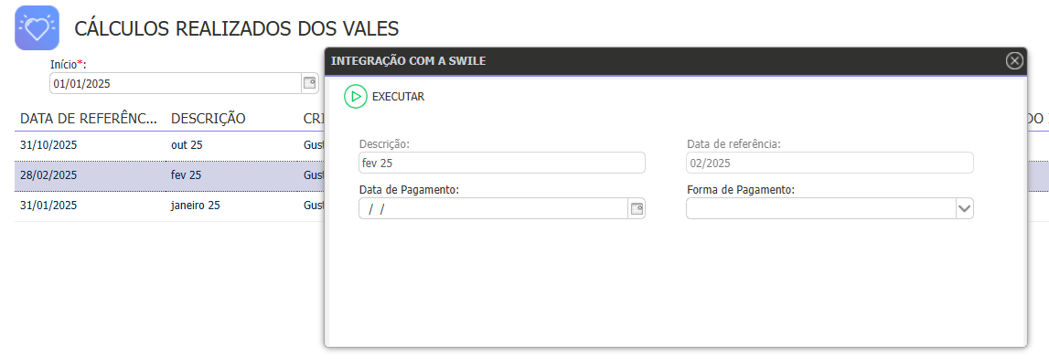
Task: Click the out 25 description cell
Action: (187, 145)
